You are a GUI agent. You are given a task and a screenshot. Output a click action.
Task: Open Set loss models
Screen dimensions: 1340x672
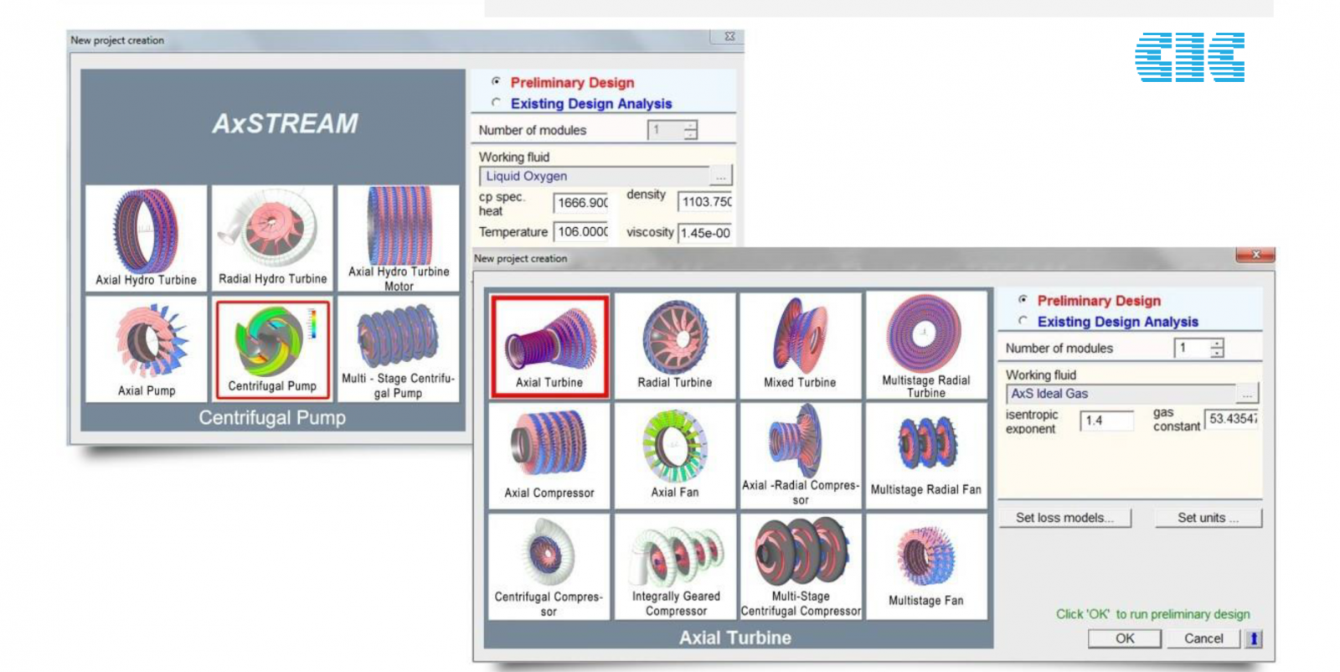click(x=1064, y=518)
